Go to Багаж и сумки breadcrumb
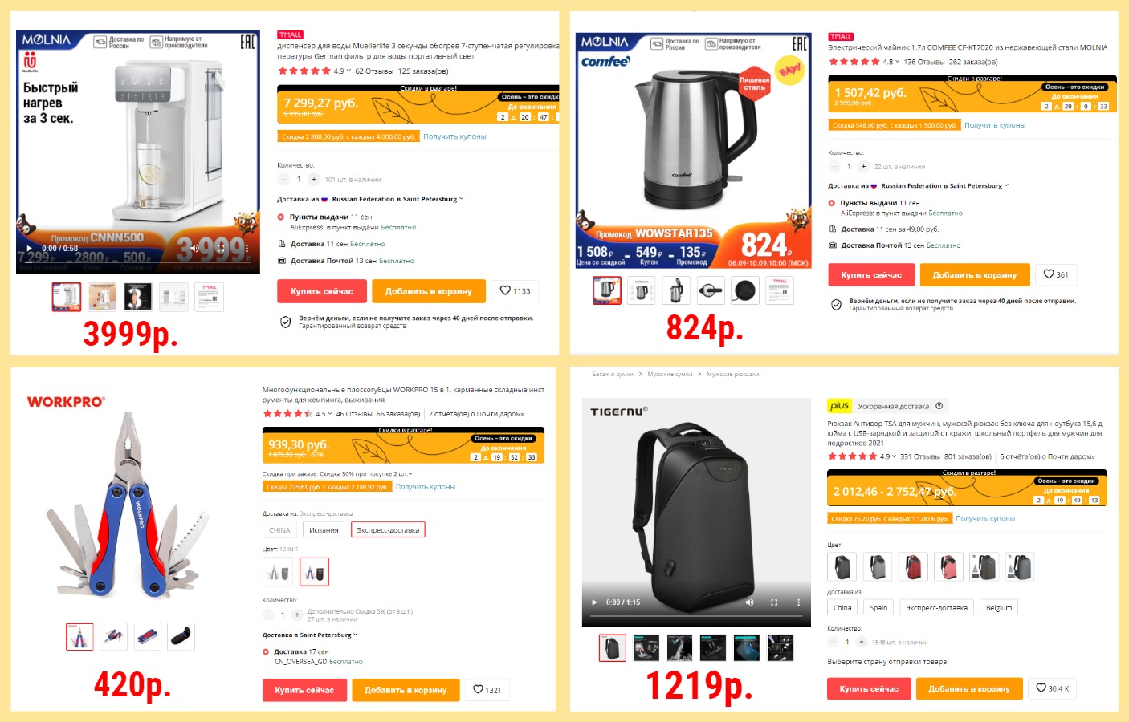The width and height of the screenshot is (1129, 722). [613, 374]
